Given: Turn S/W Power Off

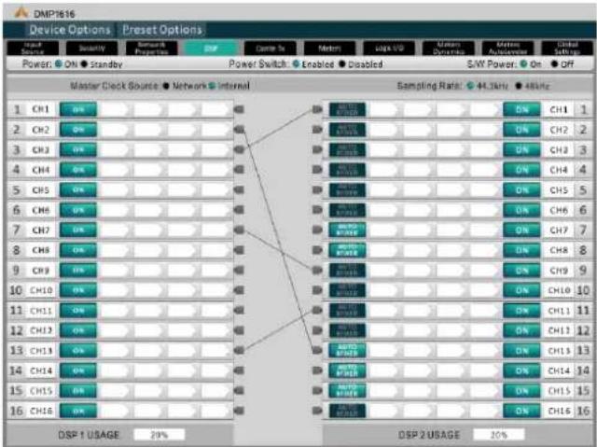Looking at the screenshot, I should point(554,64).
